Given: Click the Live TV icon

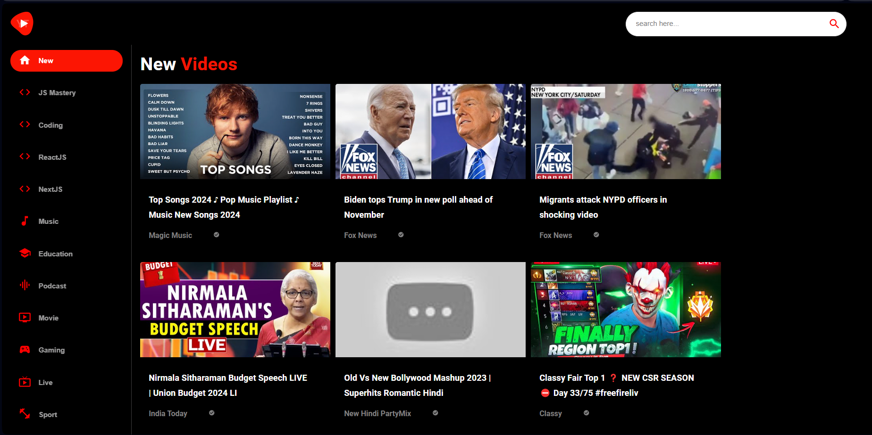Looking at the screenshot, I should coord(25,382).
